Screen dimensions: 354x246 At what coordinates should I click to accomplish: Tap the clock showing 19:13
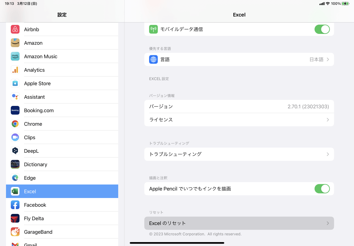(10, 4)
